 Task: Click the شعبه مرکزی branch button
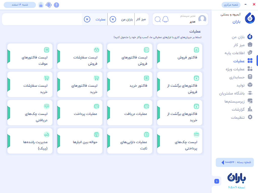(x=231, y=5)
